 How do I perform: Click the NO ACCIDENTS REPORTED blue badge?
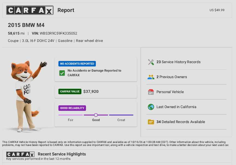point(77,64)
